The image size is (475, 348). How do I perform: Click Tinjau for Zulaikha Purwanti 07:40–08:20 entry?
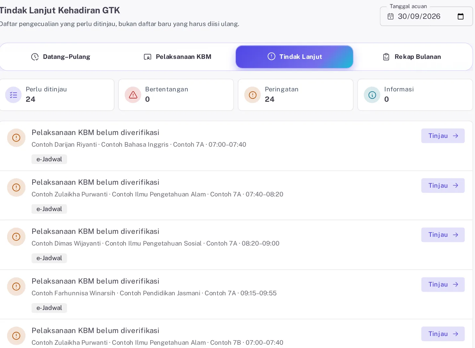click(443, 186)
